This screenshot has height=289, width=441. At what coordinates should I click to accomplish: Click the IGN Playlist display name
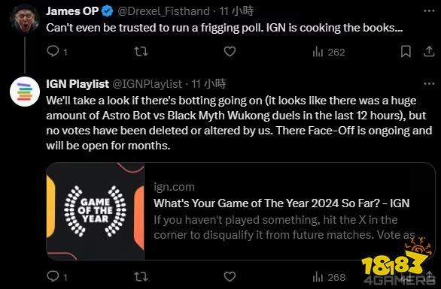pyautogui.click(x=78, y=84)
